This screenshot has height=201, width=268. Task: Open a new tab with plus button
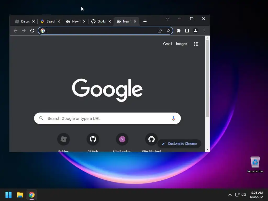145,21
